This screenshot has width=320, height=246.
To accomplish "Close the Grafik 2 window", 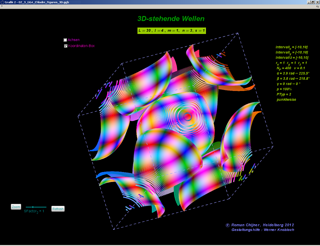I will pyautogui.click(x=317, y=2).
